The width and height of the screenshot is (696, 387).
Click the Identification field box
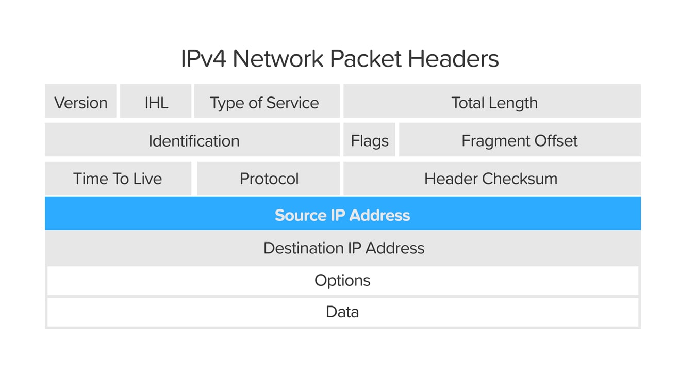[x=193, y=140]
